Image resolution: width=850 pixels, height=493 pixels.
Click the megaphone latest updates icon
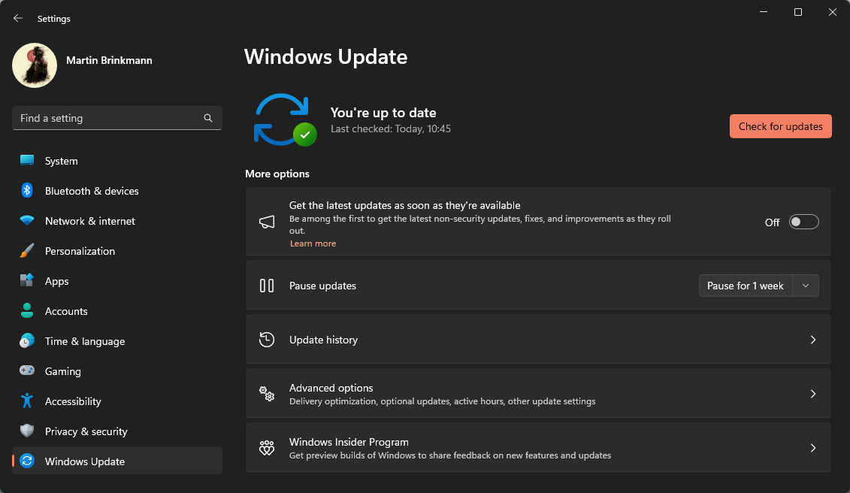pos(267,222)
